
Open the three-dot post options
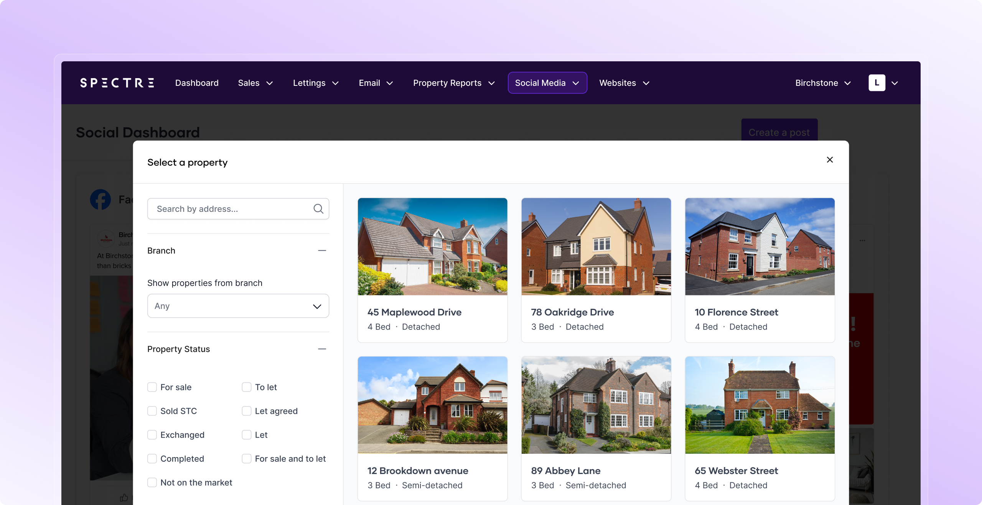[862, 241]
